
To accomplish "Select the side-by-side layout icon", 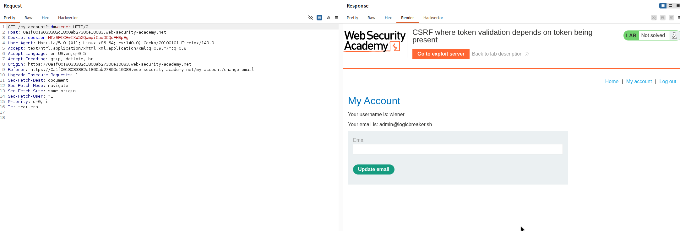I will [x=663, y=6].
